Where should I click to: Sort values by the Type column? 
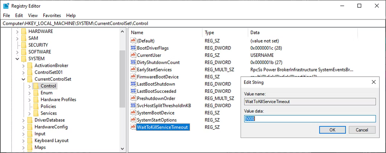(x=225, y=33)
